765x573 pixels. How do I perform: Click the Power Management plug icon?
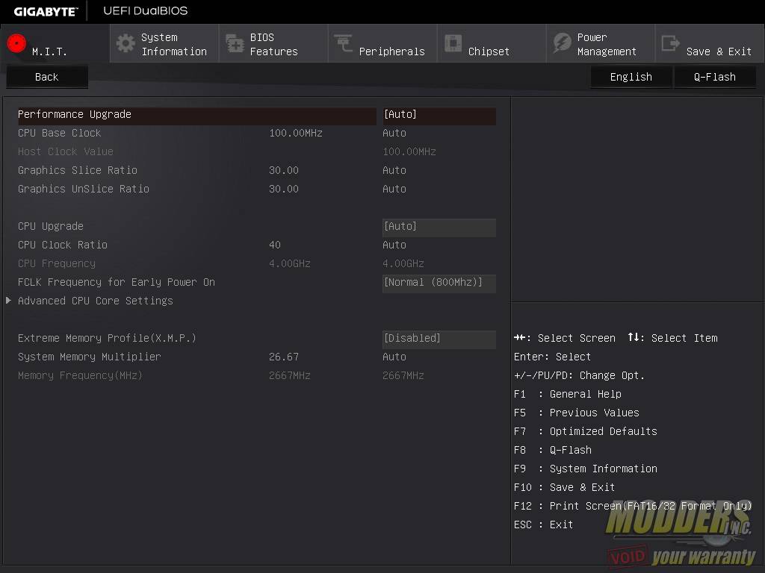562,43
